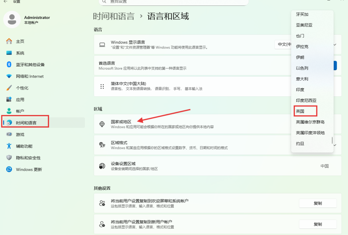Click the country list scrollbar thumb
The image size is (348, 235).
pyautogui.click(x=332, y=140)
